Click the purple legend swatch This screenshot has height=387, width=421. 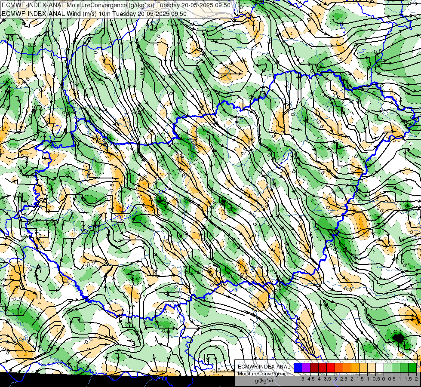[x=306, y=368]
